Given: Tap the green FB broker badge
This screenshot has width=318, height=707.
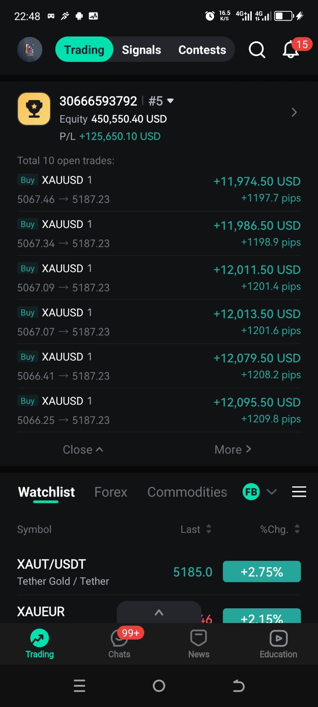Looking at the screenshot, I should (251, 492).
